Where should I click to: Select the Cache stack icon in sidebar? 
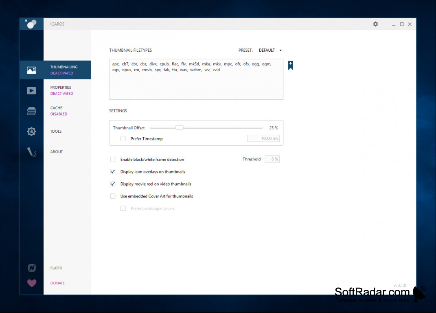pos(31,111)
